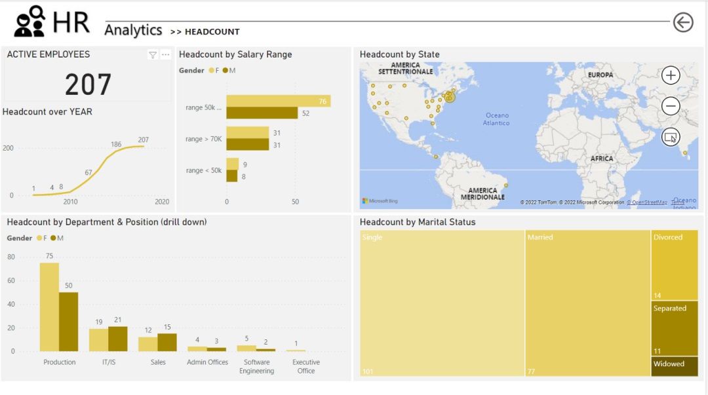Toggle the M gender legend in Salary Range chart

229,71
